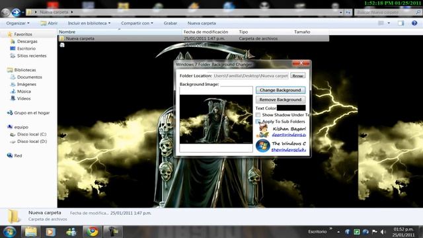This screenshot has width=423, height=238.
Task: Open the Música library
Action: pyautogui.click(x=24, y=91)
